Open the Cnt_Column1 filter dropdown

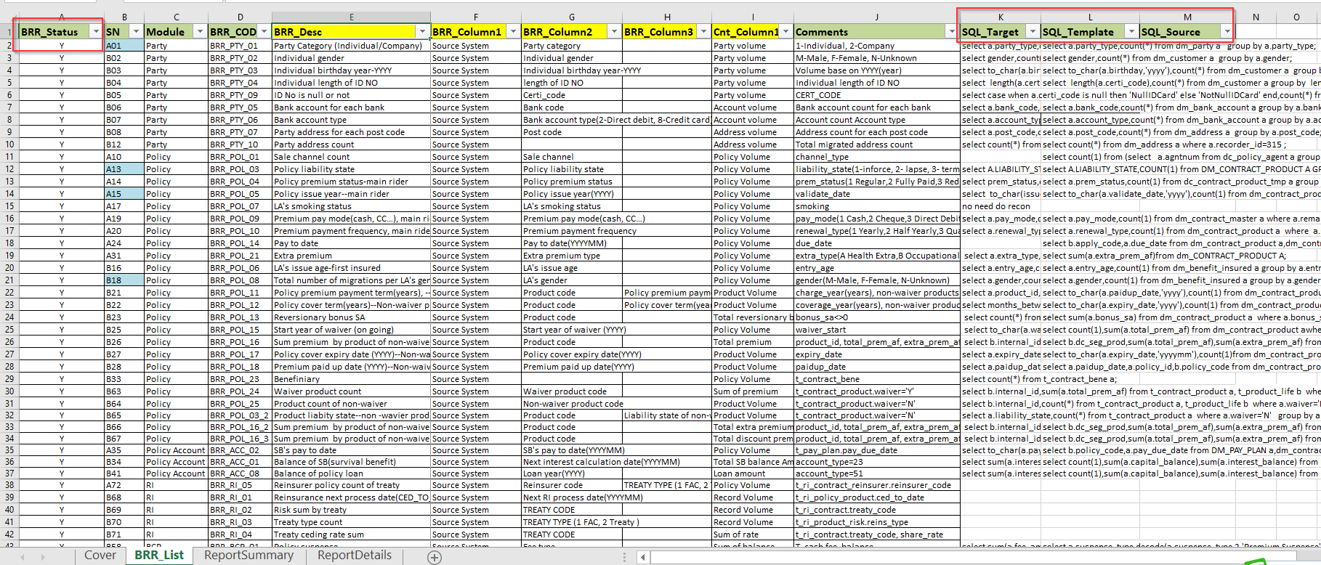785,32
